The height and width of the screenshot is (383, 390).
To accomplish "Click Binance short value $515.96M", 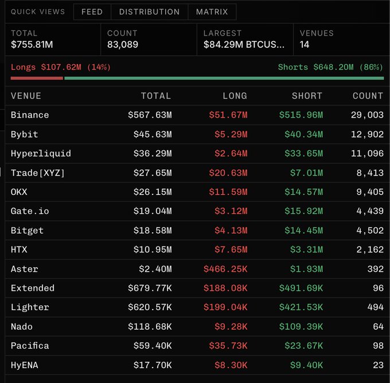I will [x=301, y=115].
